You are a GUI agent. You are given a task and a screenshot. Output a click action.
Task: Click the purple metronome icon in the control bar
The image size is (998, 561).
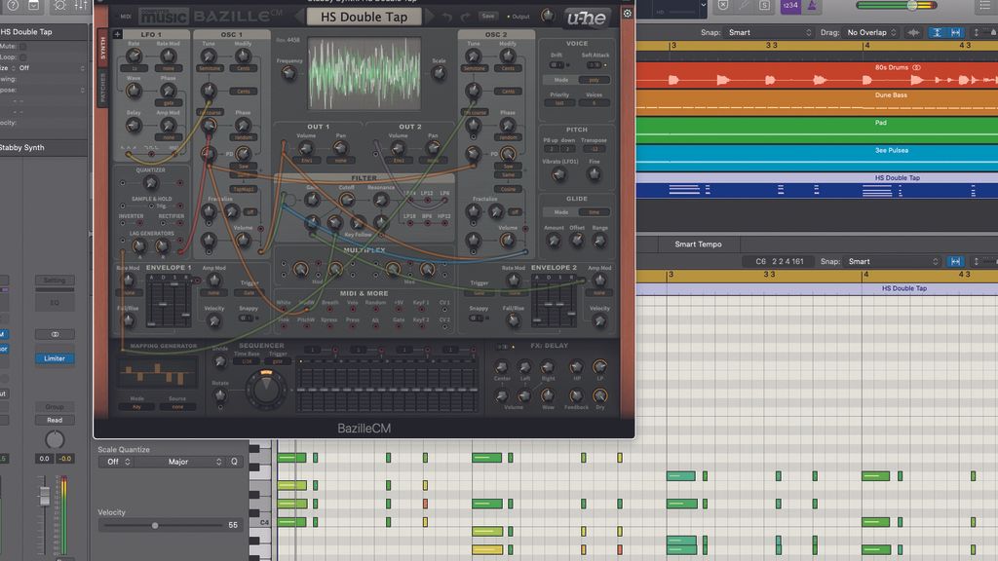click(813, 8)
